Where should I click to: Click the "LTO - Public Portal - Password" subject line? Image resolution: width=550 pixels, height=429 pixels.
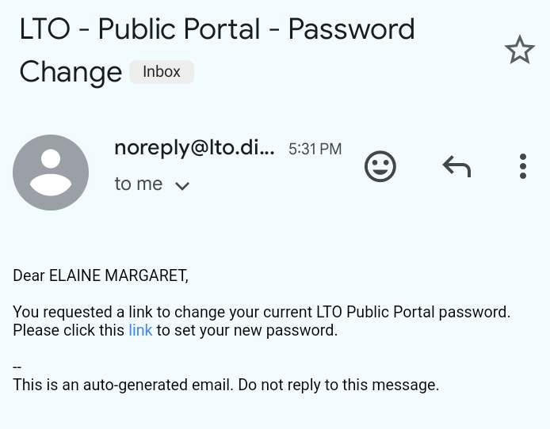(x=217, y=30)
